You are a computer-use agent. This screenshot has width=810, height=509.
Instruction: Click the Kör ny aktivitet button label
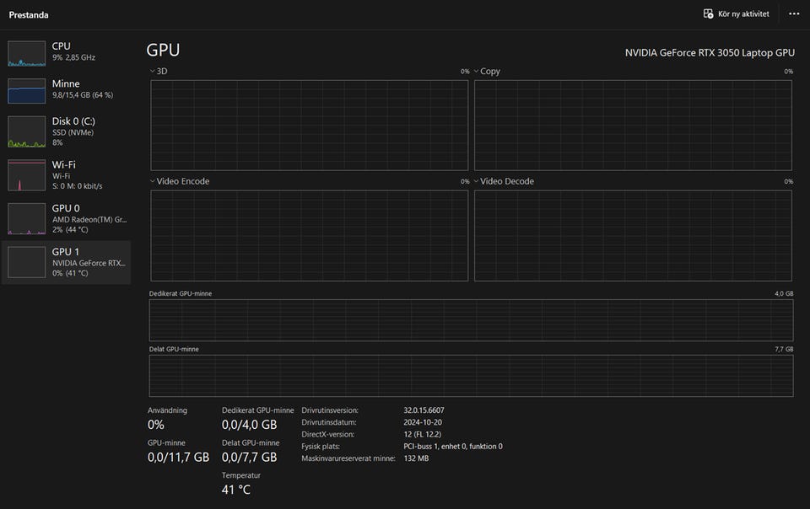743,14
